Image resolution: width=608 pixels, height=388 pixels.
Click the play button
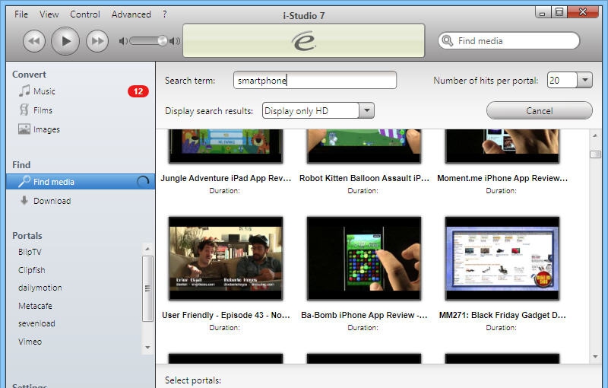click(x=65, y=41)
